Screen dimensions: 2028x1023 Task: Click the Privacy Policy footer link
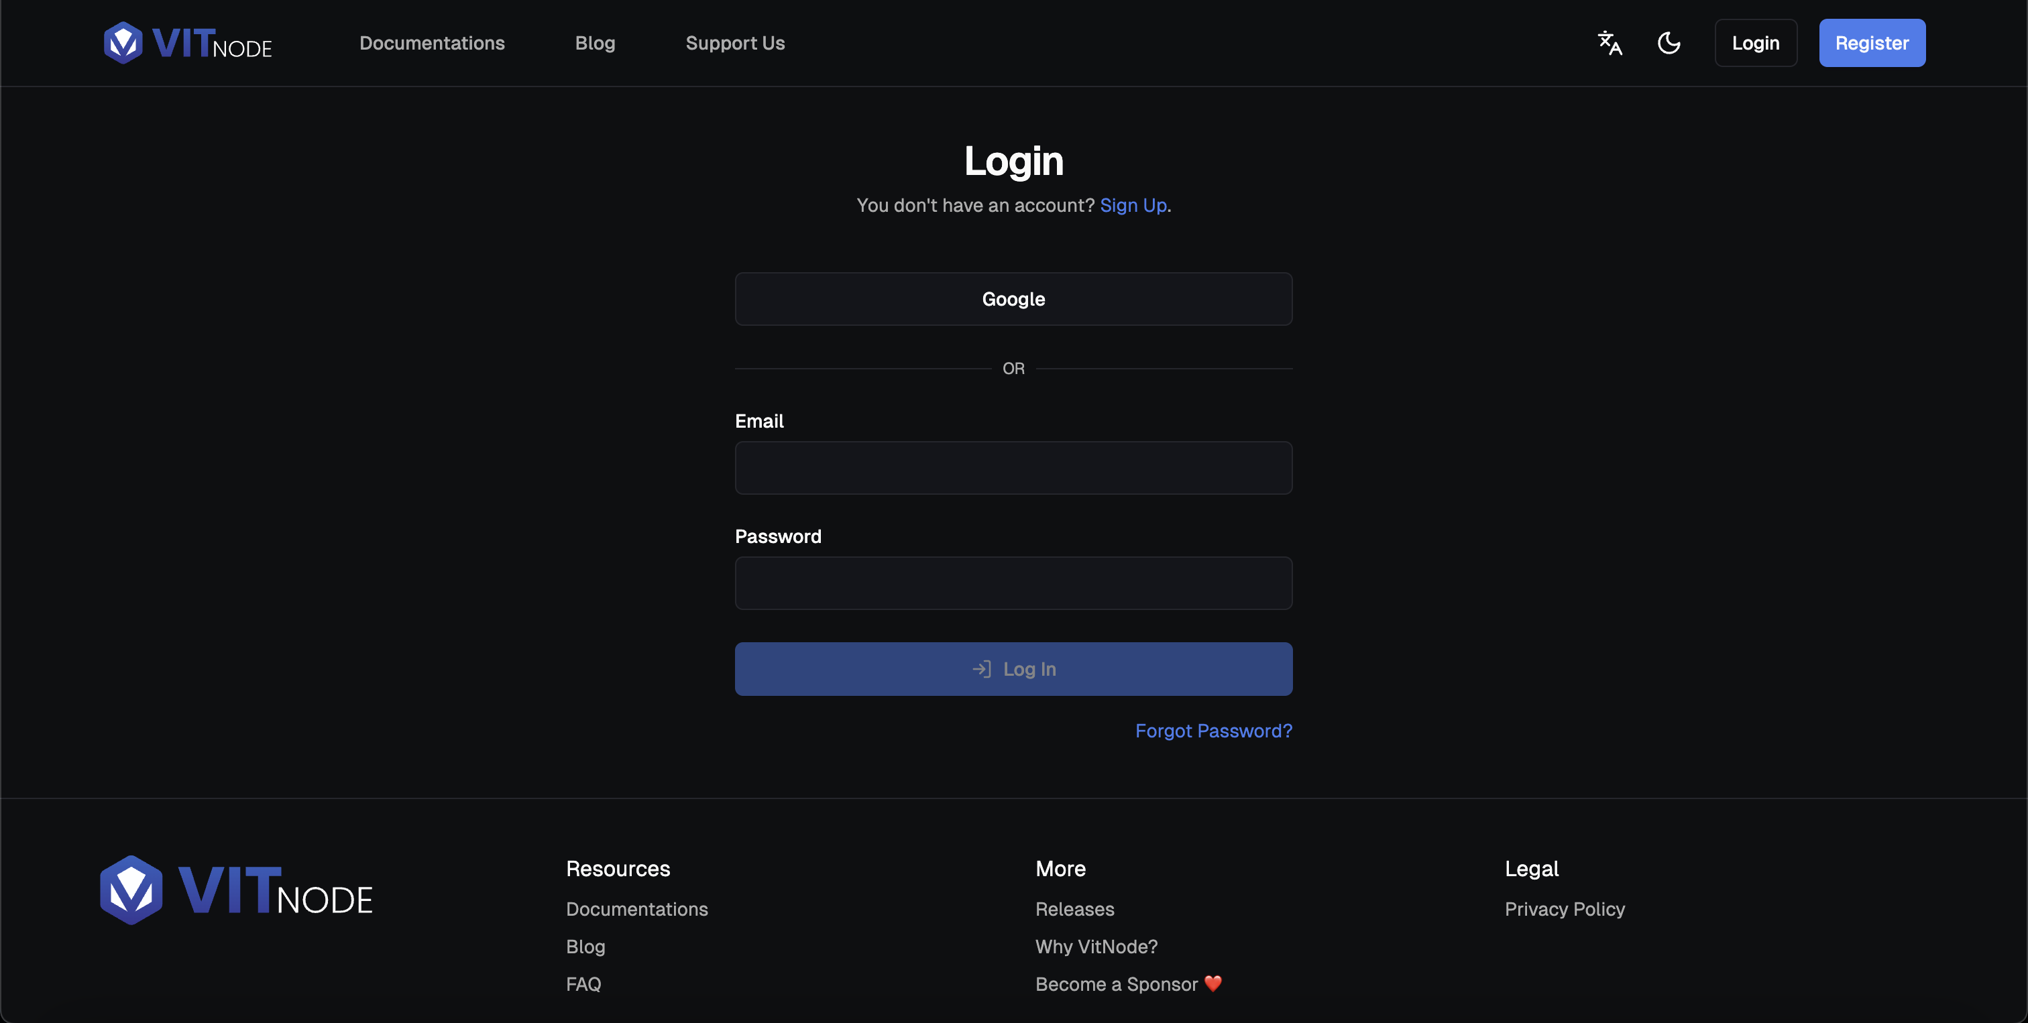coord(1565,910)
